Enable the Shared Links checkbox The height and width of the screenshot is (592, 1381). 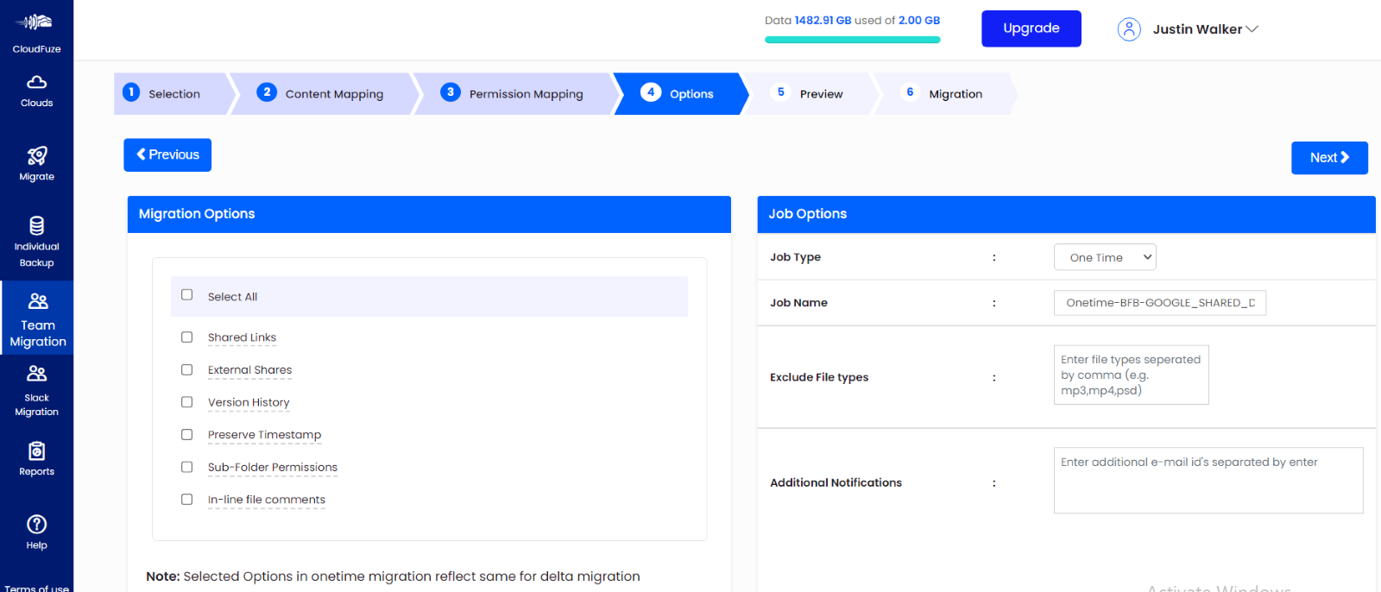[186, 337]
